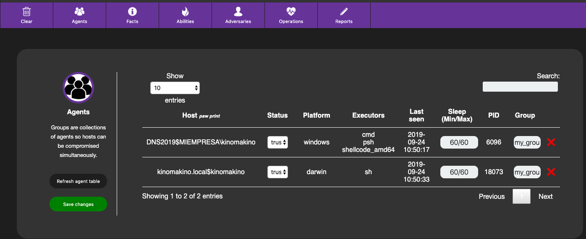
Task: Open Status dropdown for windows agent
Action: [x=277, y=142]
